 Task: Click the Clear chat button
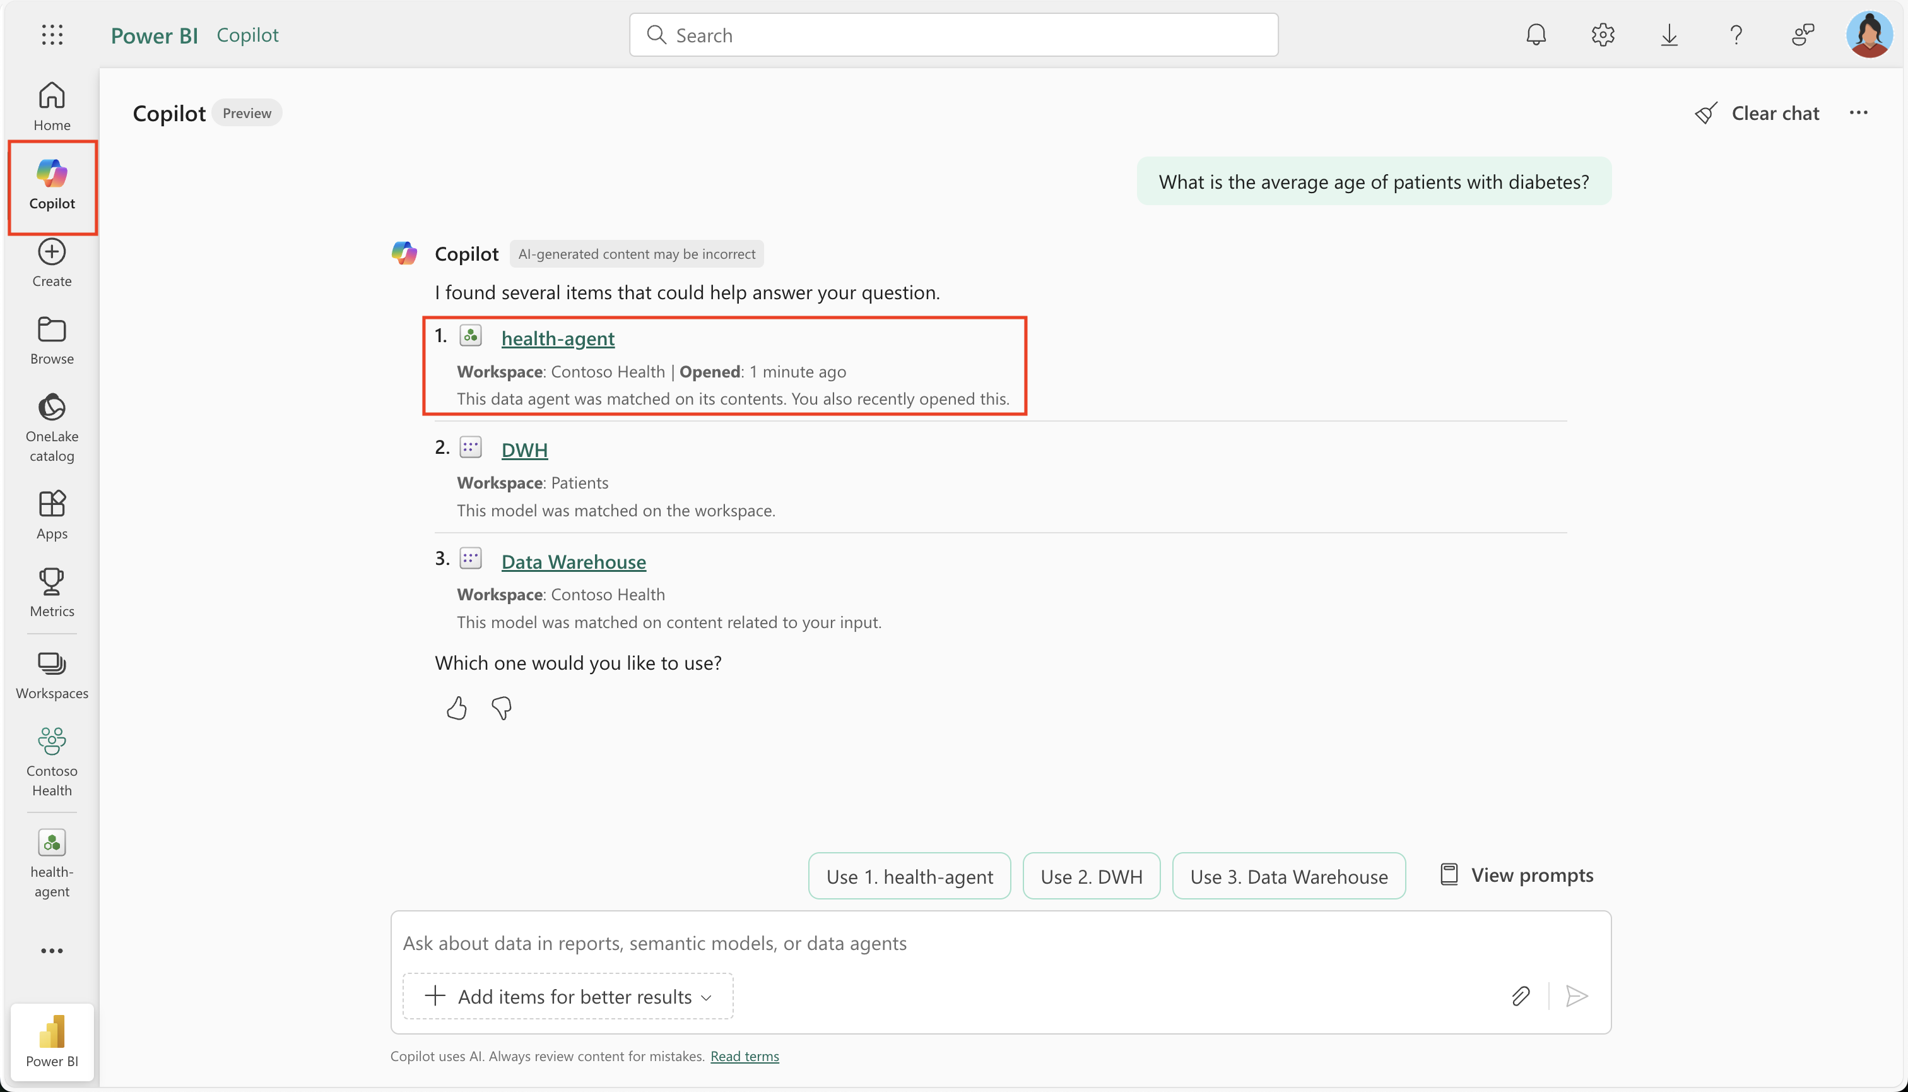[x=1757, y=112]
